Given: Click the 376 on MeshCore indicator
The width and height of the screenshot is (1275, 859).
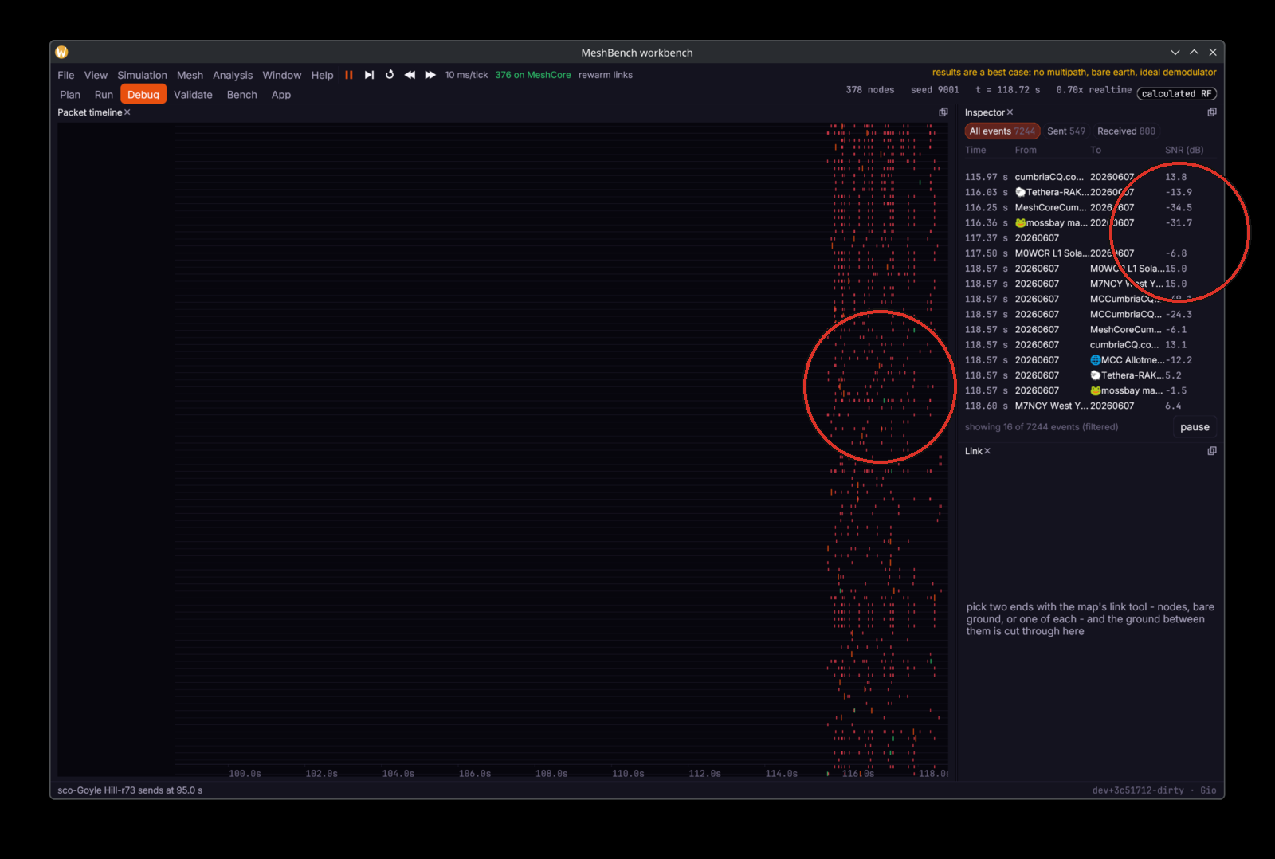Looking at the screenshot, I should [533, 75].
